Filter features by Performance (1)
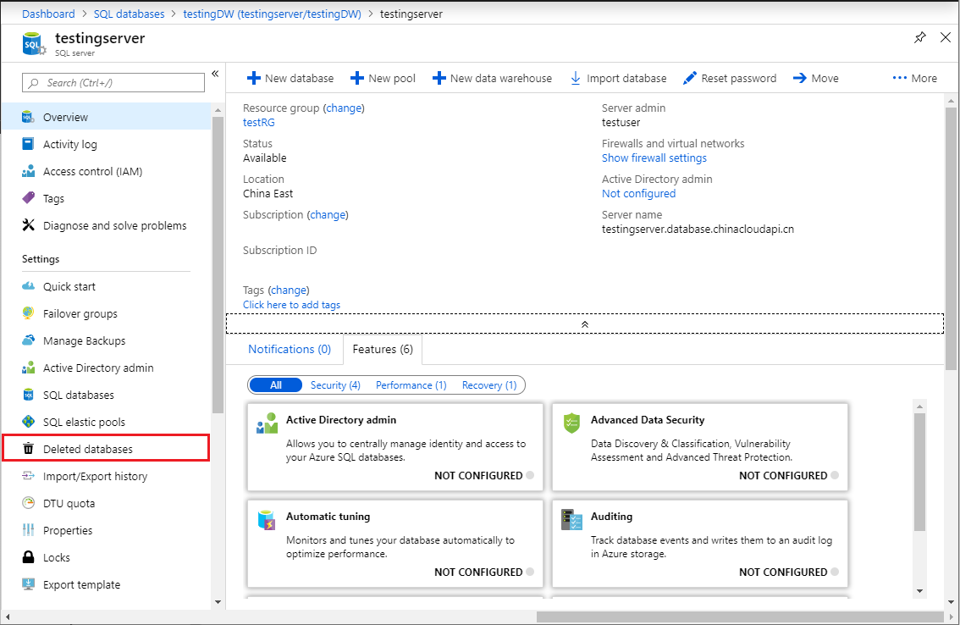This screenshot has width=960, height=625. pos(411,384)
